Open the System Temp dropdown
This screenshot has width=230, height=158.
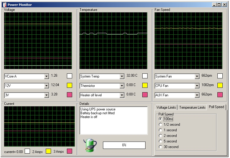tap(122, 77)
